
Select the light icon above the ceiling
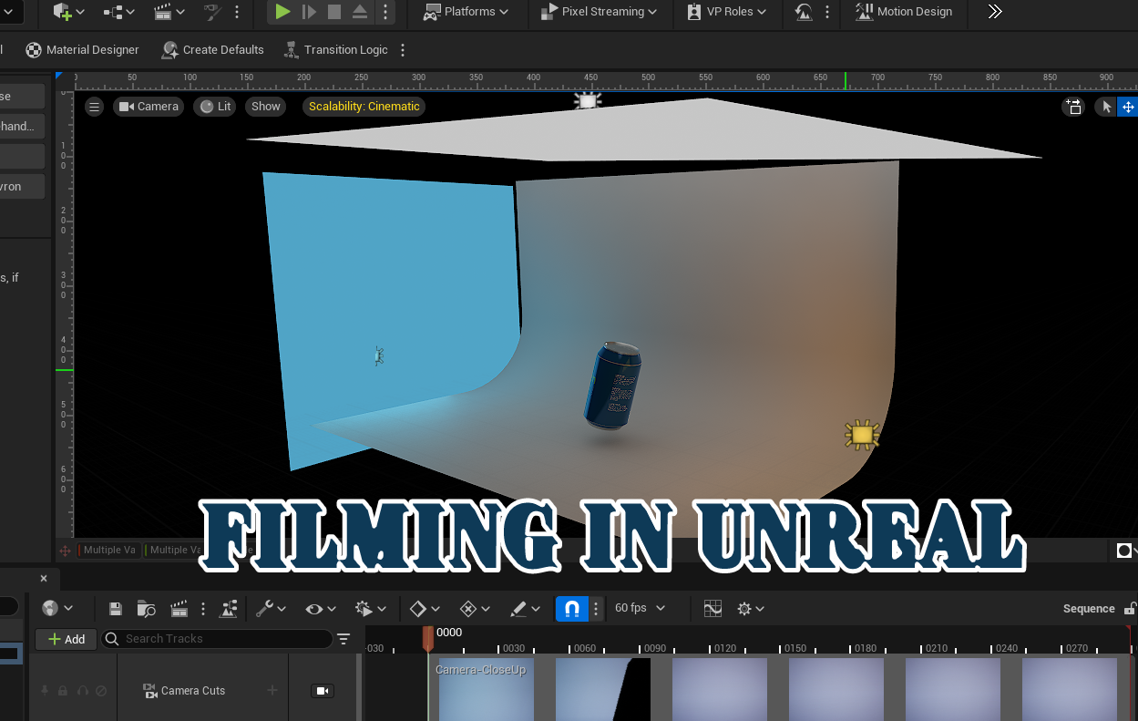pos(588,100)
